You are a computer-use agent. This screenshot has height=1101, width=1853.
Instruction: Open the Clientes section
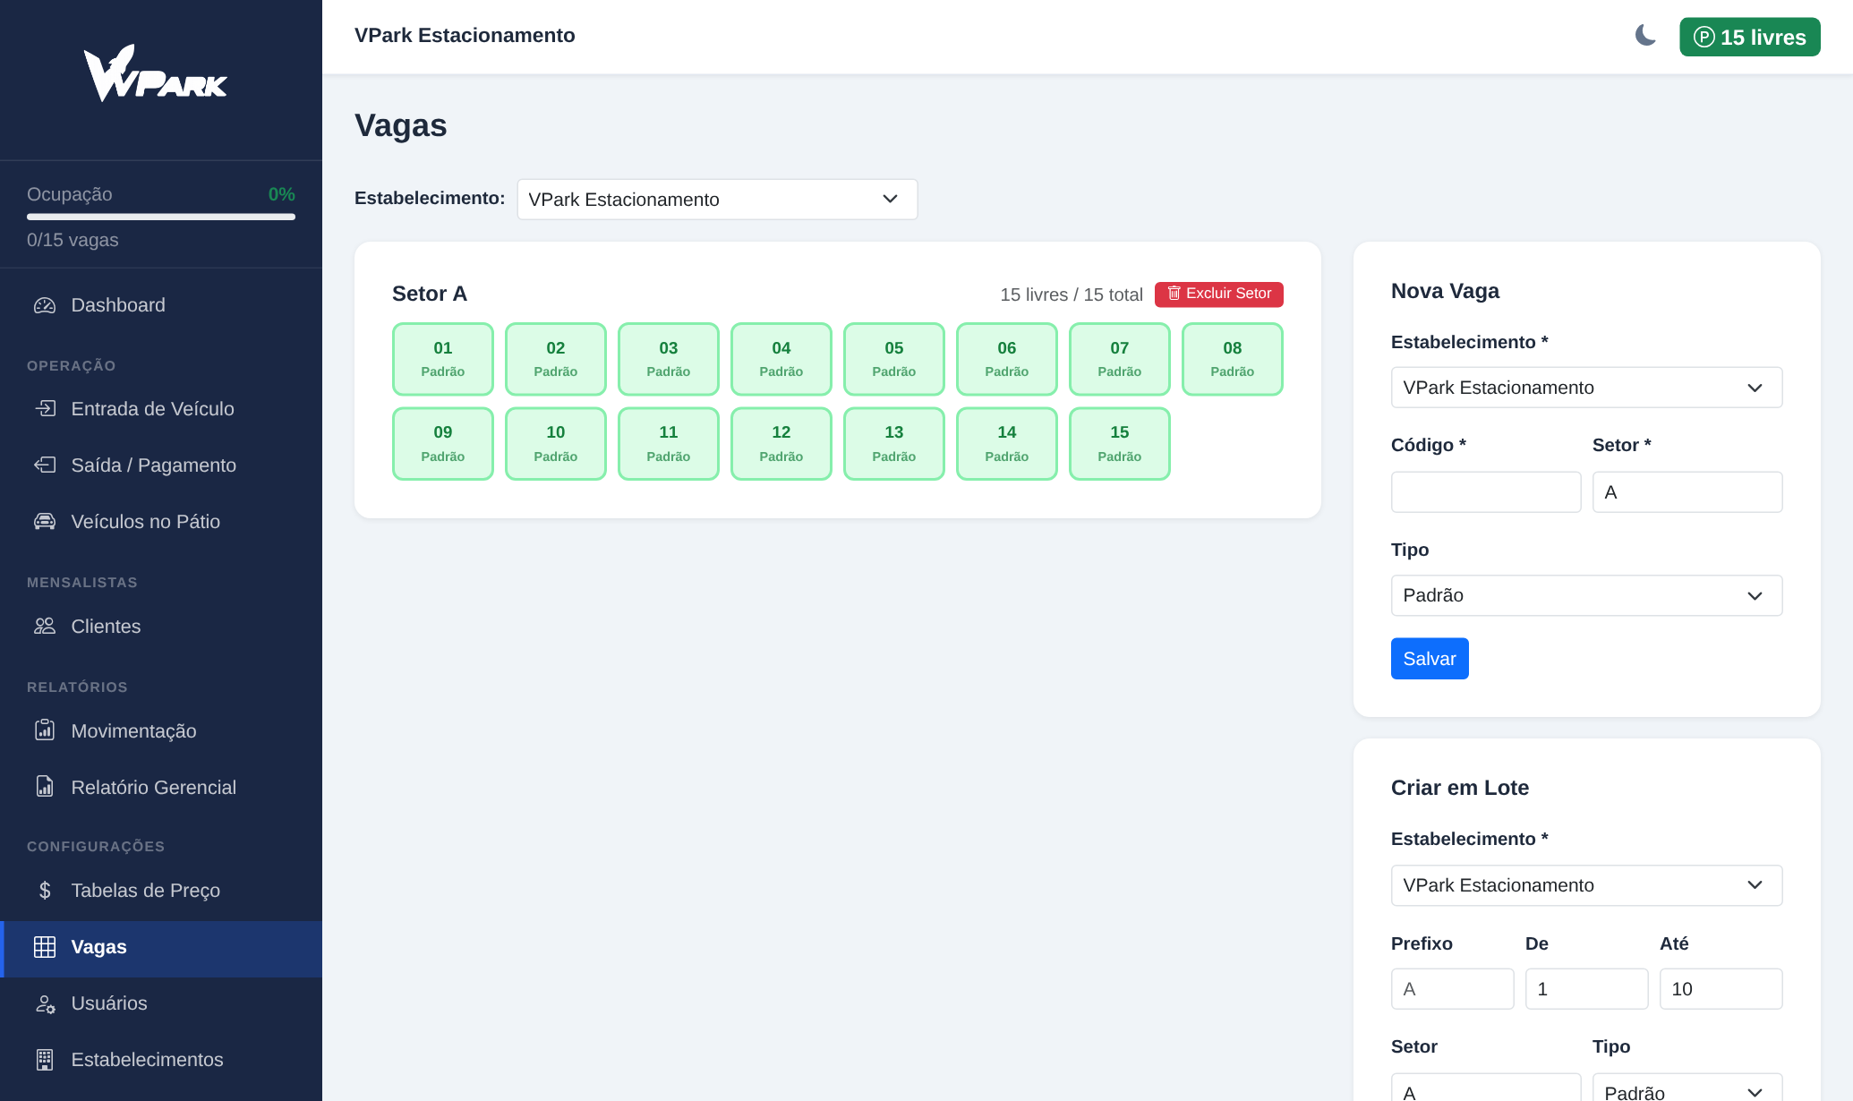[x=161, y=627]
